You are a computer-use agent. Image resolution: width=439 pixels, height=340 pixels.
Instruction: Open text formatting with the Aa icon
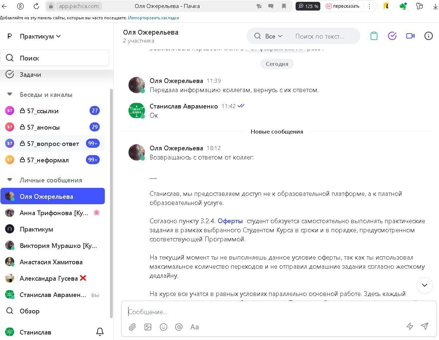[x=194, y=327]
